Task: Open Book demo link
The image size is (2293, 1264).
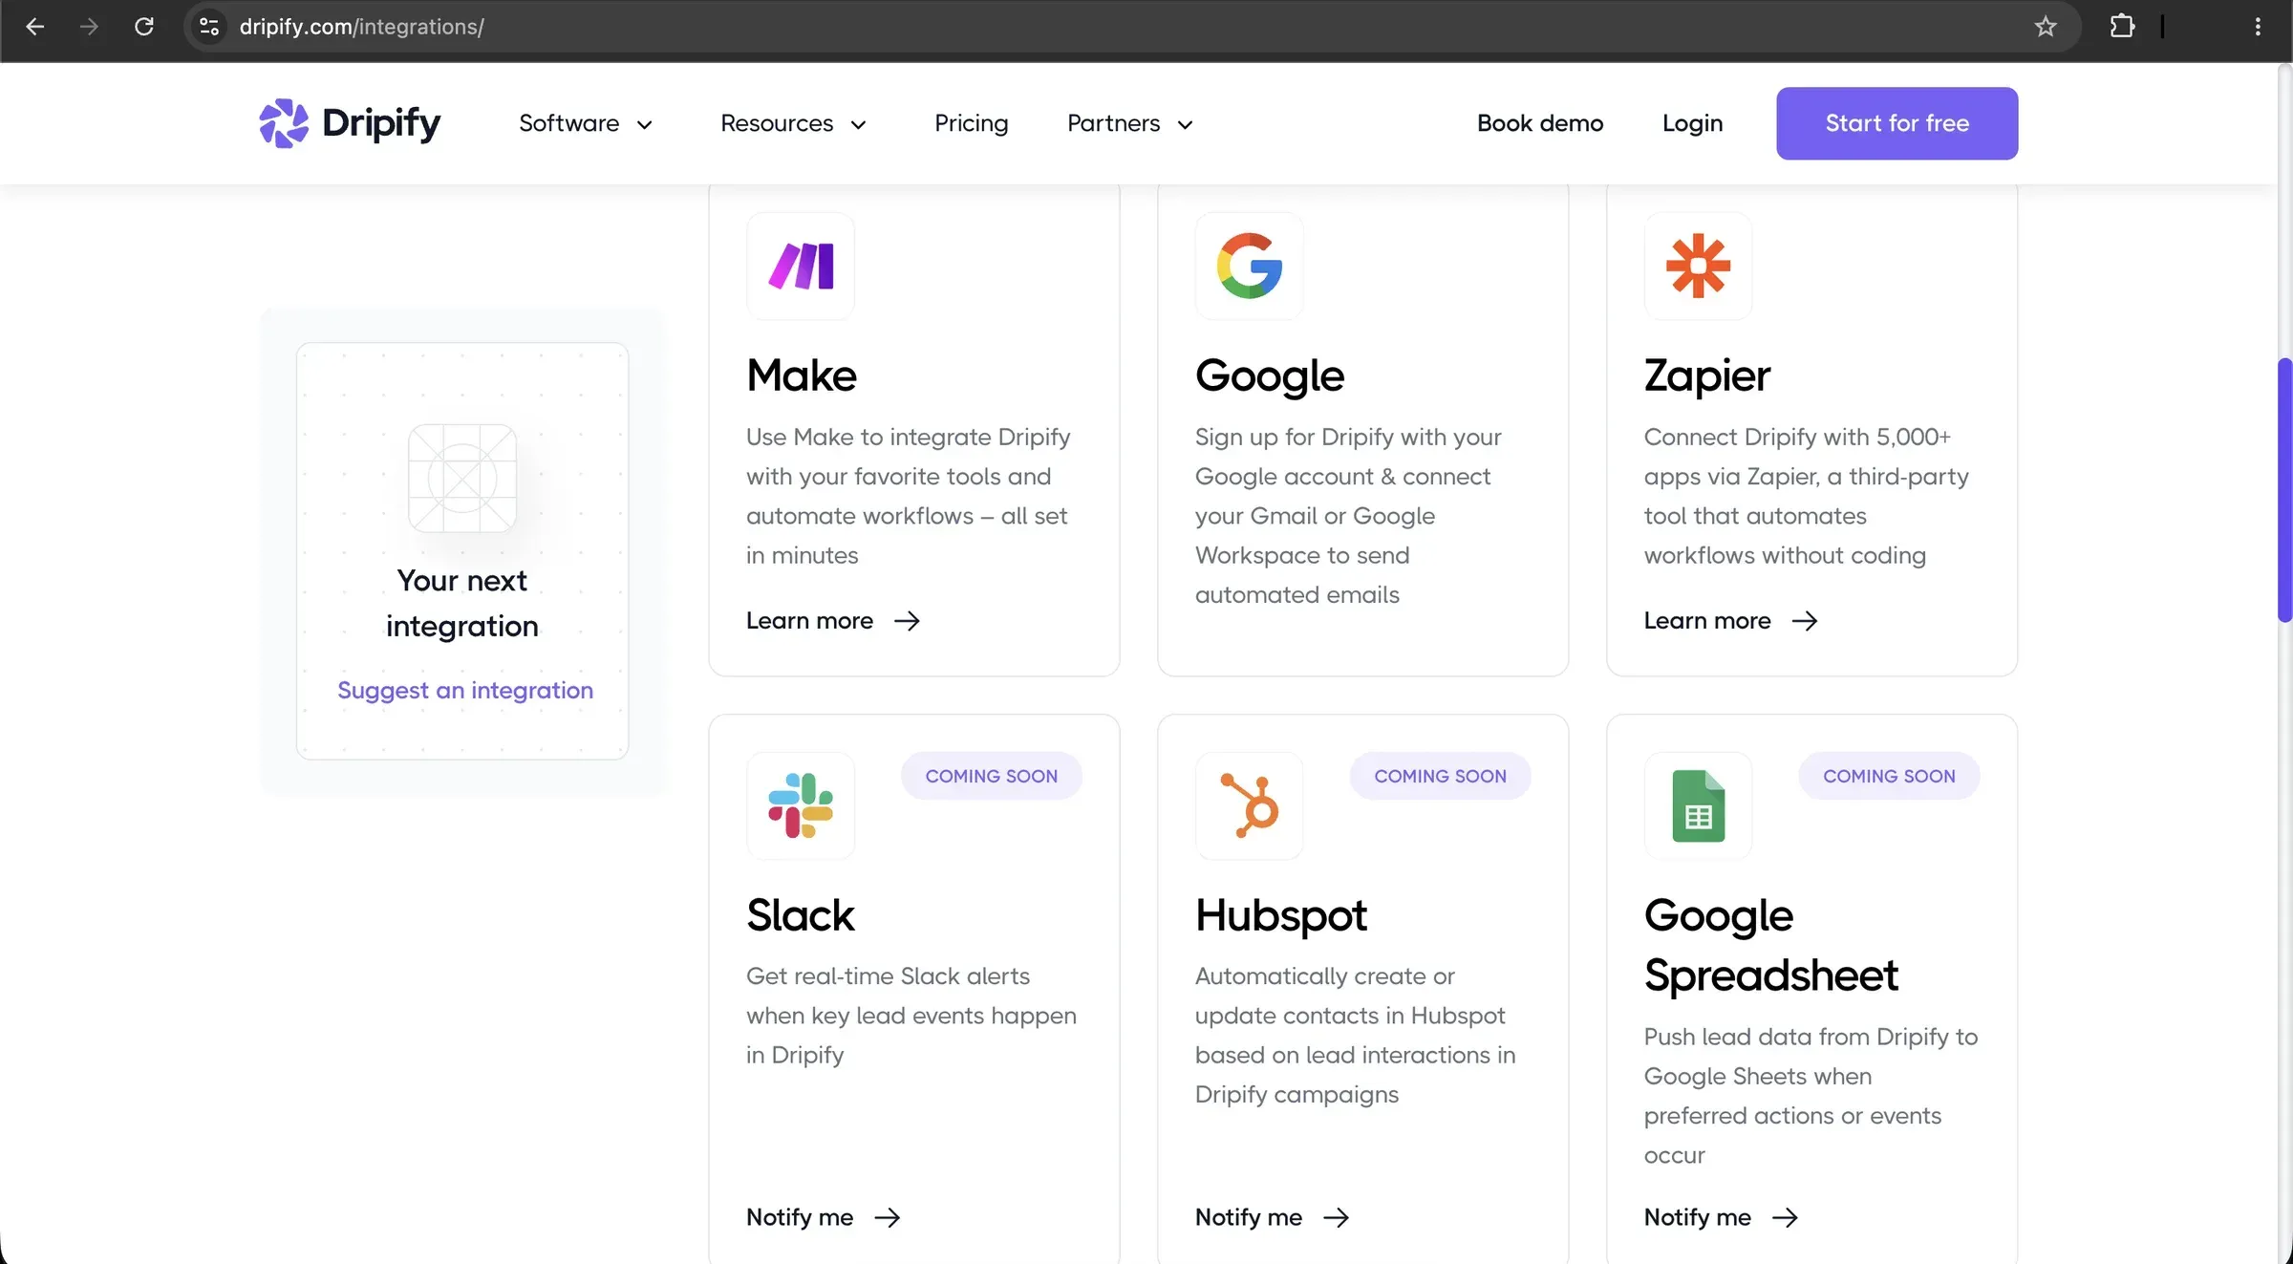Action: (x=1540, y=123)
